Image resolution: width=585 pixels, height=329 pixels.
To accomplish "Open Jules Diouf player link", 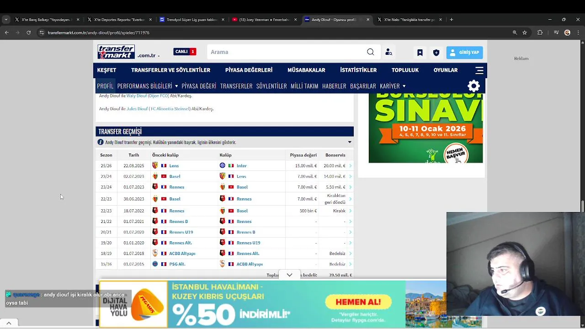I will coord(137,109).
